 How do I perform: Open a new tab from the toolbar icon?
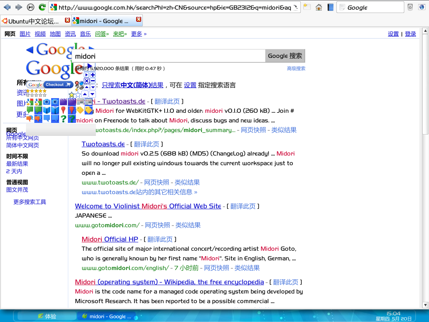click(307, 7)
